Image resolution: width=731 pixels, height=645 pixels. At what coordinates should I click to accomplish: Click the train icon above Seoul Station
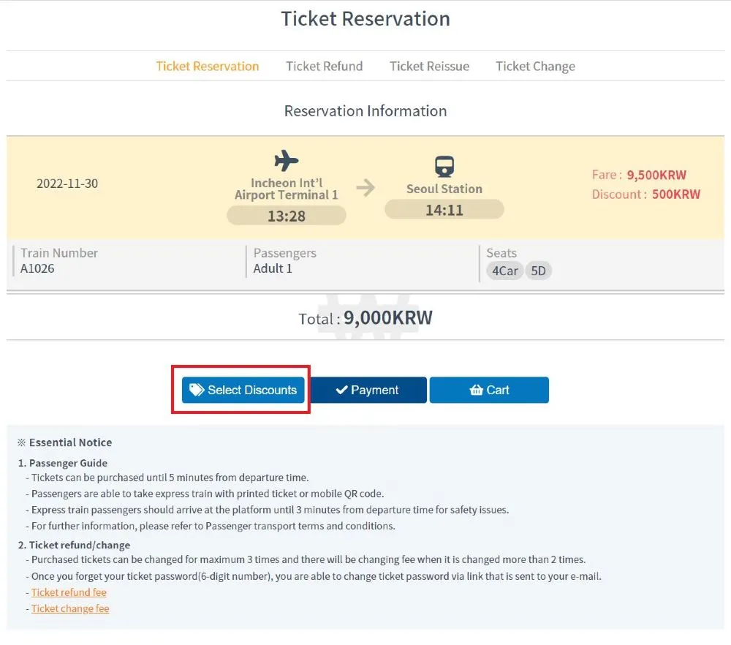444,167
